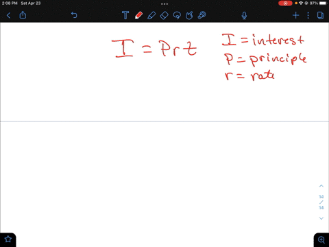Select the Shapes tool

(189, 15)
